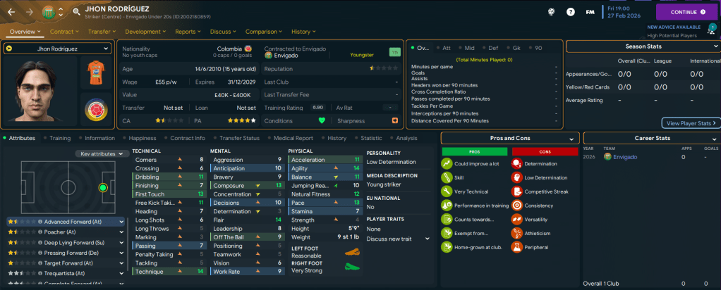Click info icon beside Poacher (At) role

pos(41,231)
